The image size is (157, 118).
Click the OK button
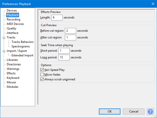tap(110, 112)
